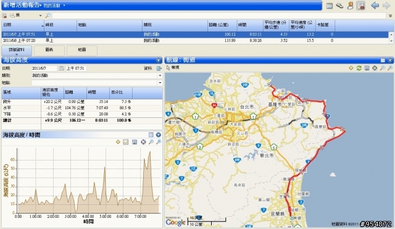Click the small report icon left of filter
The width and height of the screenshot is (395, 229).
[4, 15]
